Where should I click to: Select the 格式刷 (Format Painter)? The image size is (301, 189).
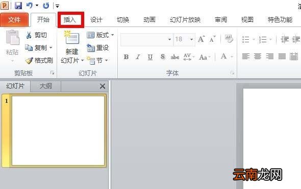(39, 61)
